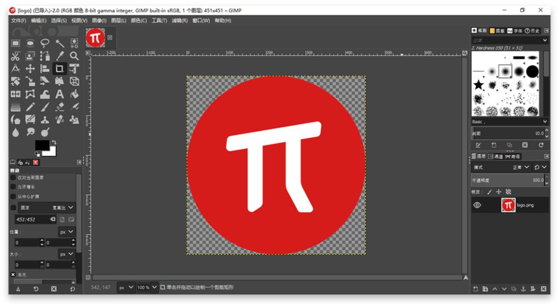Toggle the 允许增长 checkbox
Viewport: 559px width, 308px height.
13,187
